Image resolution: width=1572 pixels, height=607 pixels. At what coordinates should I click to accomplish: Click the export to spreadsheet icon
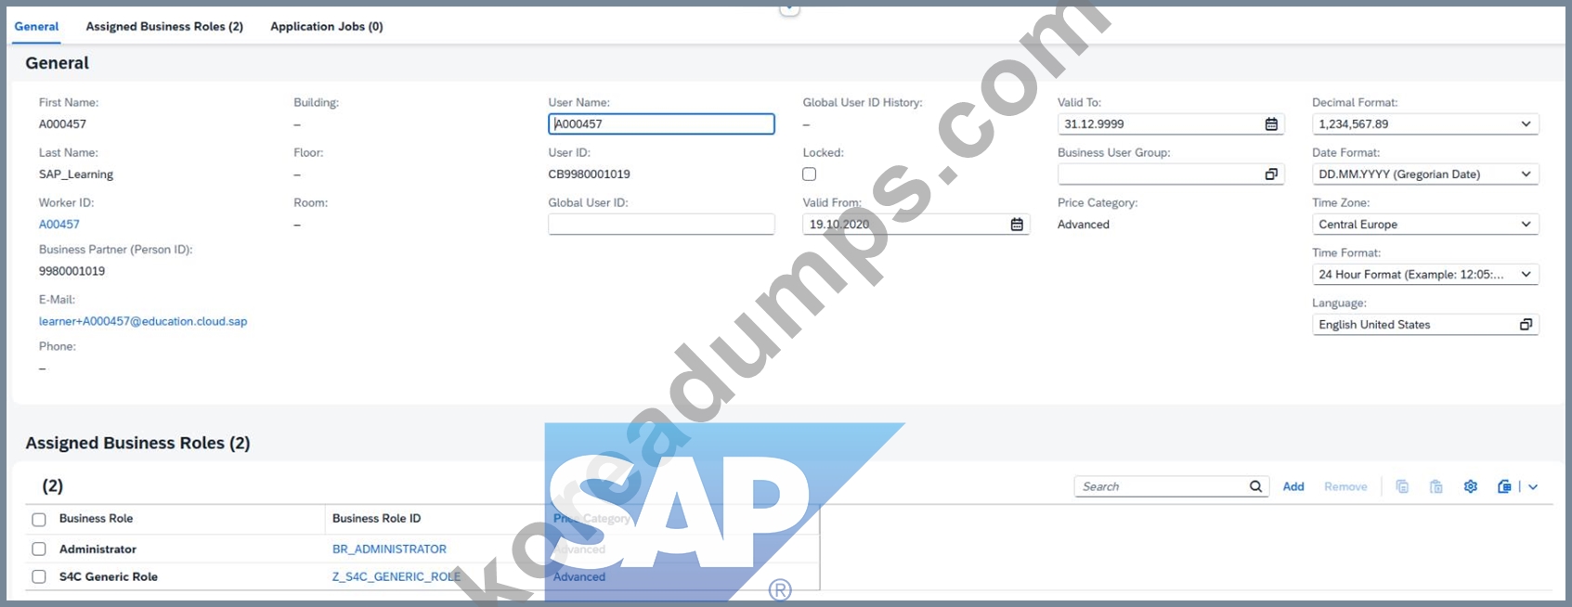[x=1504, y=486]
